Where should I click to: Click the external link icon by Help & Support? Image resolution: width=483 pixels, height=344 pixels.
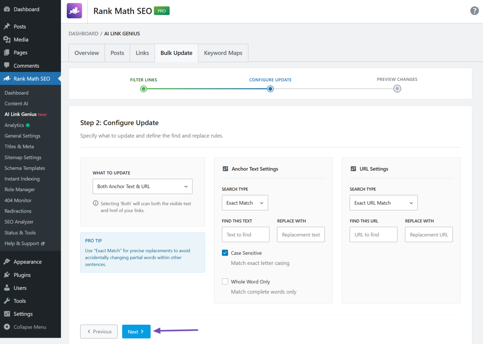[43, 243]
